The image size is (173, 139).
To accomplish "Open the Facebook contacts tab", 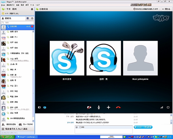I will click(27, 18).
